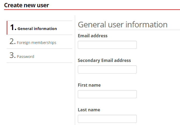Click the red underline below the page title
Image resolution: width=180 pixels, height=125 pixels.
point(92,10)
